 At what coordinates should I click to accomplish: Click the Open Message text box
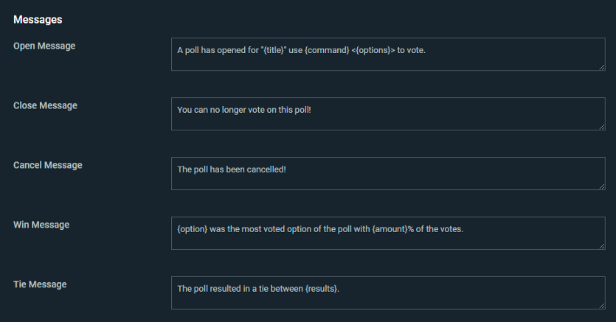click(x=388, y=55)
